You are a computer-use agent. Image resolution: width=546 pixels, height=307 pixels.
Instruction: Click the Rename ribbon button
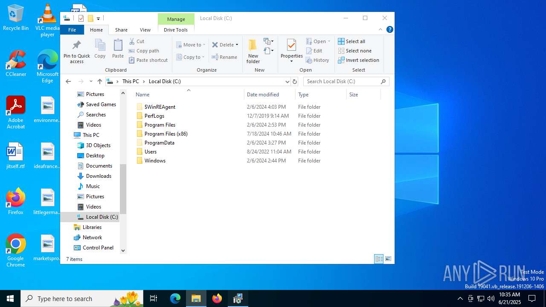pyautogui.click(x=224, y=57)
